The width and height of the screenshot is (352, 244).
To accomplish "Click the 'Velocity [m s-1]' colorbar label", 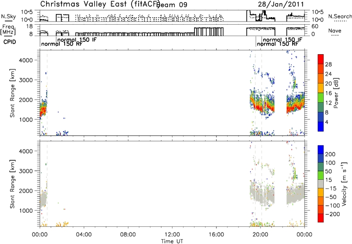I will pyautogui.click(x=344, y=184).
